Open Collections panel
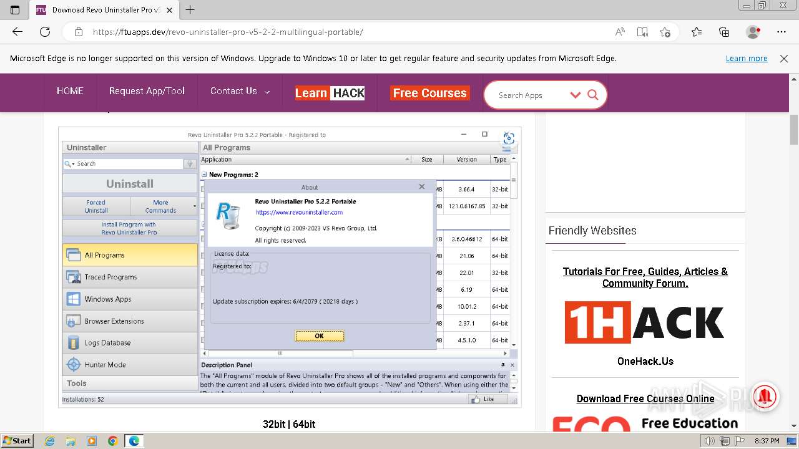The image size is (799, 449). point(724,32)
